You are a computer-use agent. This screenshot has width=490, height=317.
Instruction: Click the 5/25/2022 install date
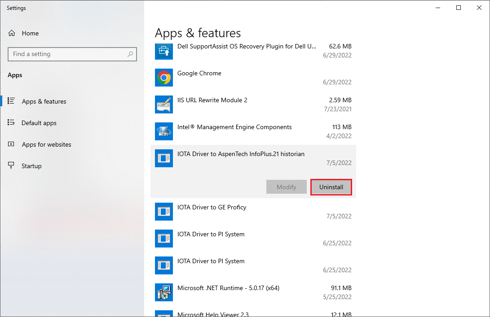point(337,297)
